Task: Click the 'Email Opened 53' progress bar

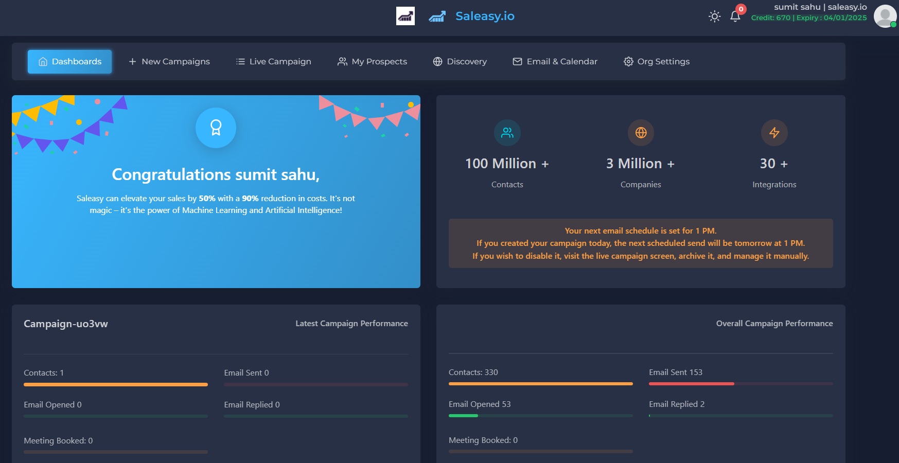Action: click(x=541, y=416)
